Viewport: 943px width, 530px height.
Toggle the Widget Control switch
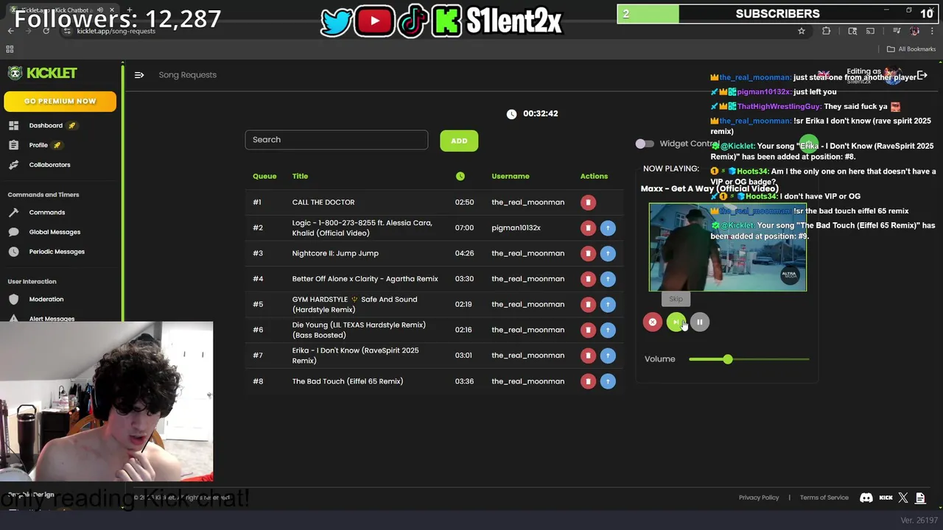(645, 144)
